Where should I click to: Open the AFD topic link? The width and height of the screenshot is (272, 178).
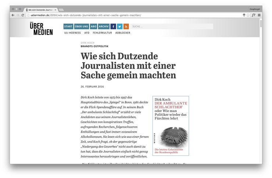(x=87, y=33)
